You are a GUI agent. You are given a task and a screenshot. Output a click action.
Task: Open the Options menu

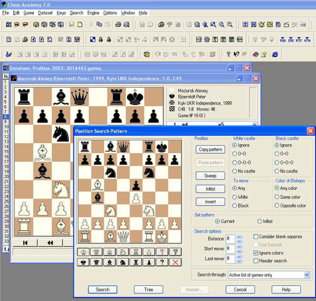tap(110, 13)
